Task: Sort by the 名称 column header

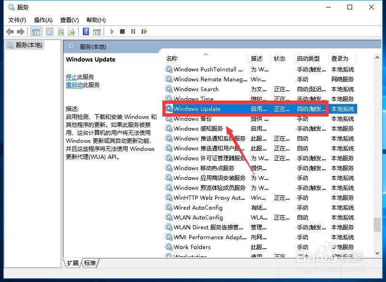Action: 206,58
